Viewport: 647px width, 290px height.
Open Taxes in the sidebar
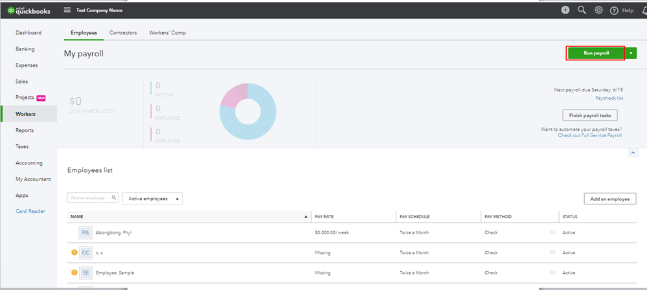[22, 146]
